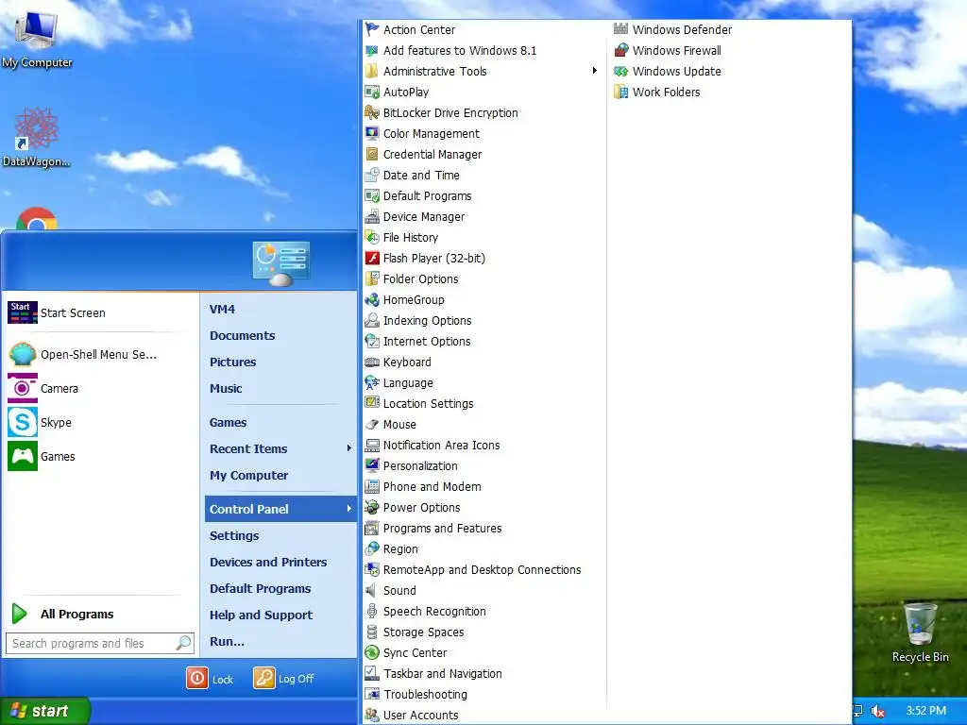Open the Camera app icon
Image resolution: width=967 pixels, height=725 pixels.
(x=23, y=388)
